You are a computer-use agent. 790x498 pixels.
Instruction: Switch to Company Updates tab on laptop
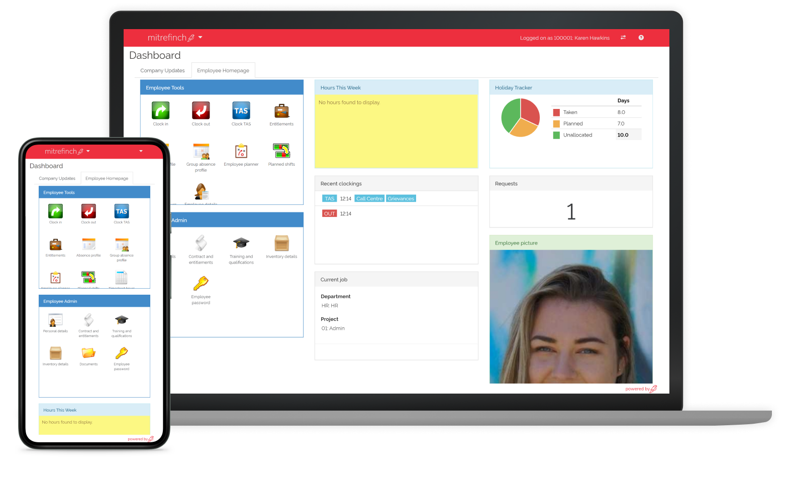point(162,71)
